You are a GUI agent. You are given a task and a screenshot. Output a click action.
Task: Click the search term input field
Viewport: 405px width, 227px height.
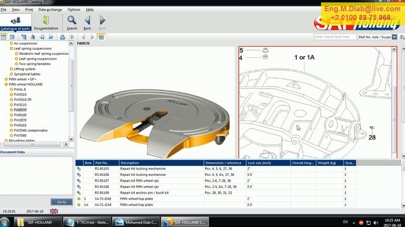pyautogui.click(x=335, y=37)
